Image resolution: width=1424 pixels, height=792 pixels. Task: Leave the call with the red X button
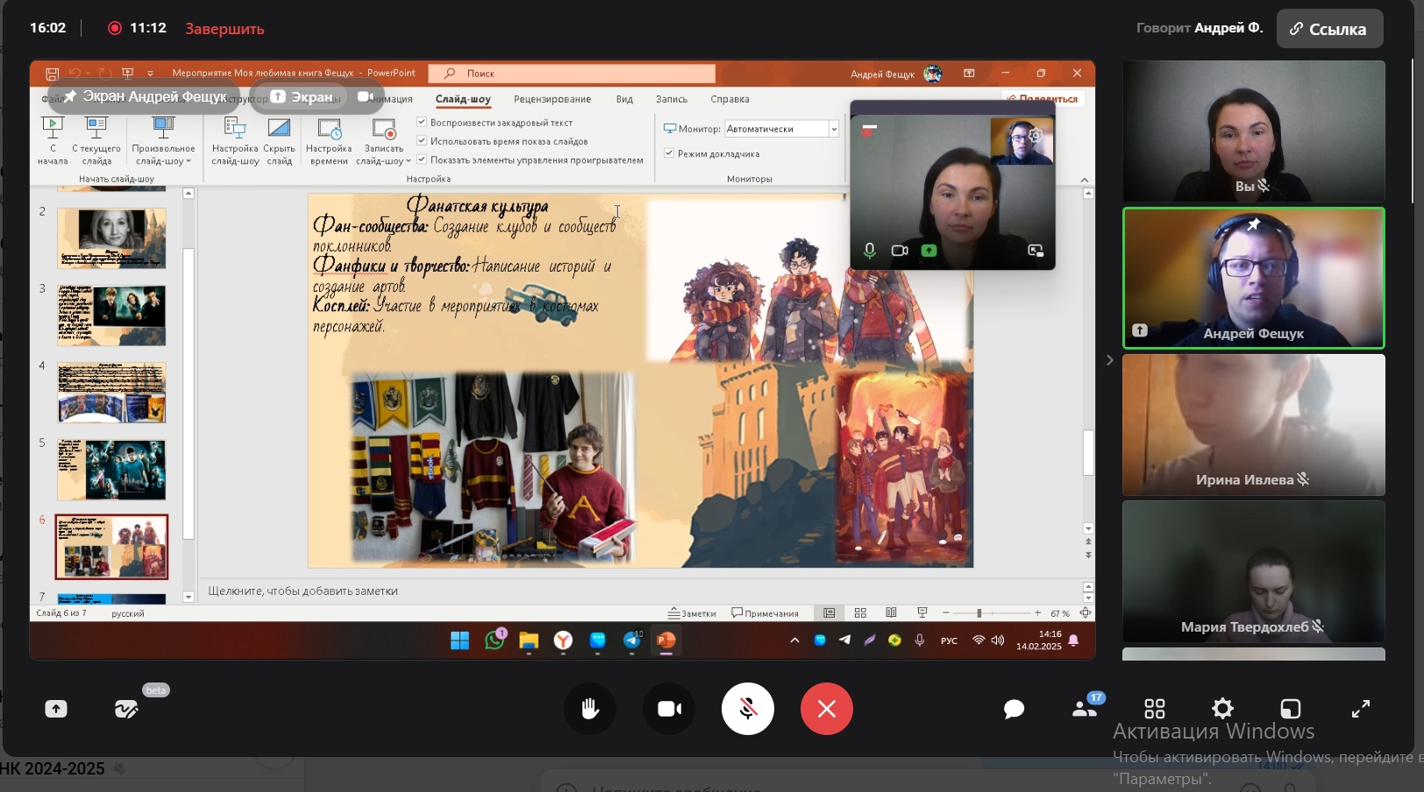click(827, 709)
